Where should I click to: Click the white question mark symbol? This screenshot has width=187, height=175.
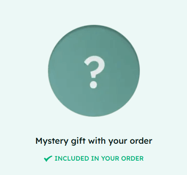click(x=94, y=72)
